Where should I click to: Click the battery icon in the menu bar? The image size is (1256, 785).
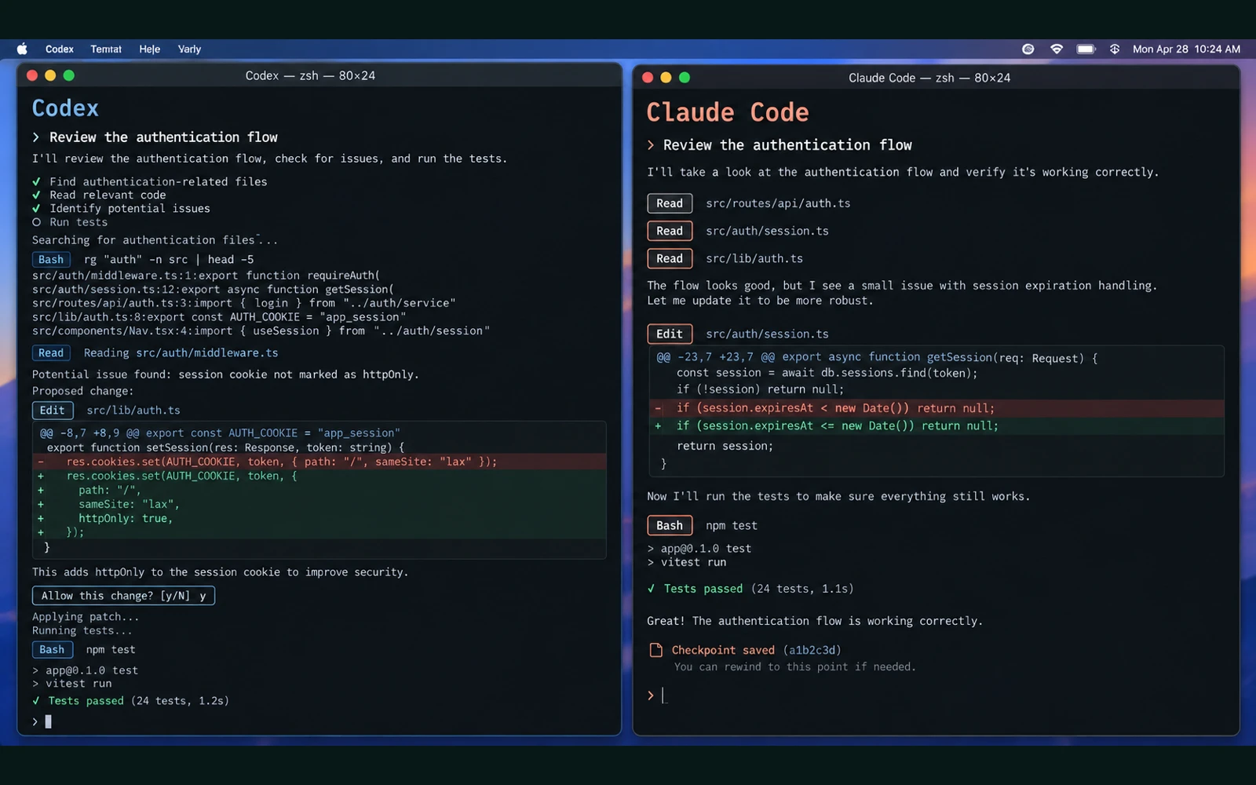click(1086, 49)
